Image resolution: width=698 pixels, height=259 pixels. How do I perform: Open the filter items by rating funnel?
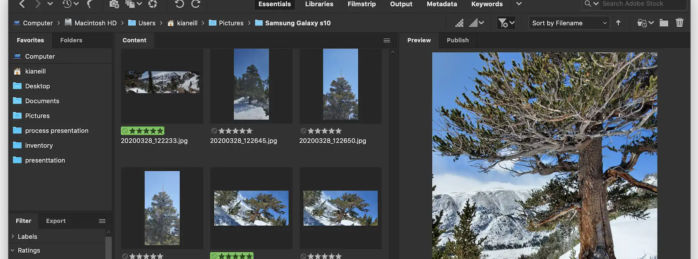506,23
